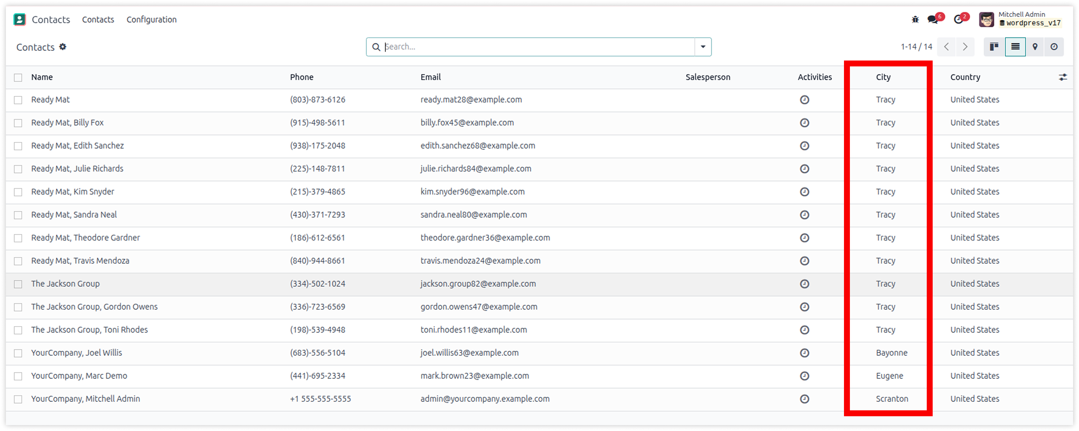The height and width of the screenshot is (431, 1079).
Task: Click the Eugene city cell
Action: point(889,376)
